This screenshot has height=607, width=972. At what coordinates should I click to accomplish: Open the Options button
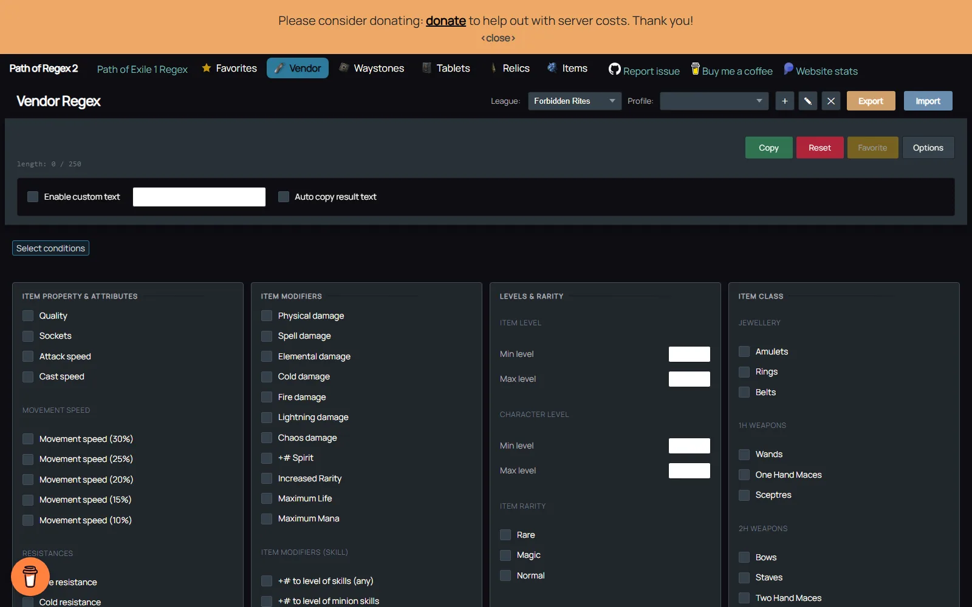click(928, 148)
